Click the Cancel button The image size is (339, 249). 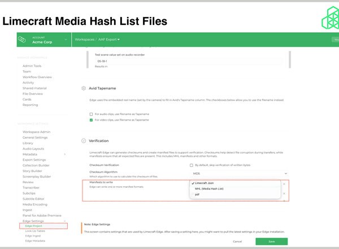tap(237, 242)
